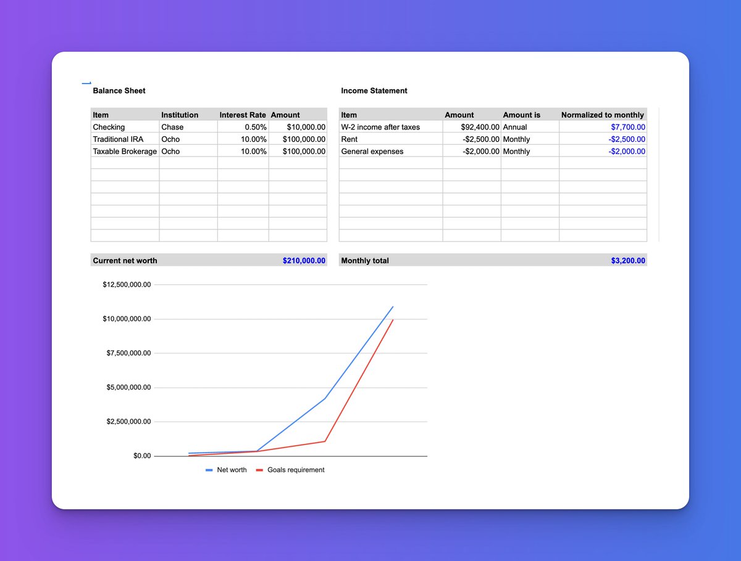
Task: Select the Balance Sheet title cell
Action: 119,91
